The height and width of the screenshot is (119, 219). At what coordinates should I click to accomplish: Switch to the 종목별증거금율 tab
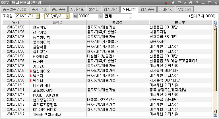point(15,9)
